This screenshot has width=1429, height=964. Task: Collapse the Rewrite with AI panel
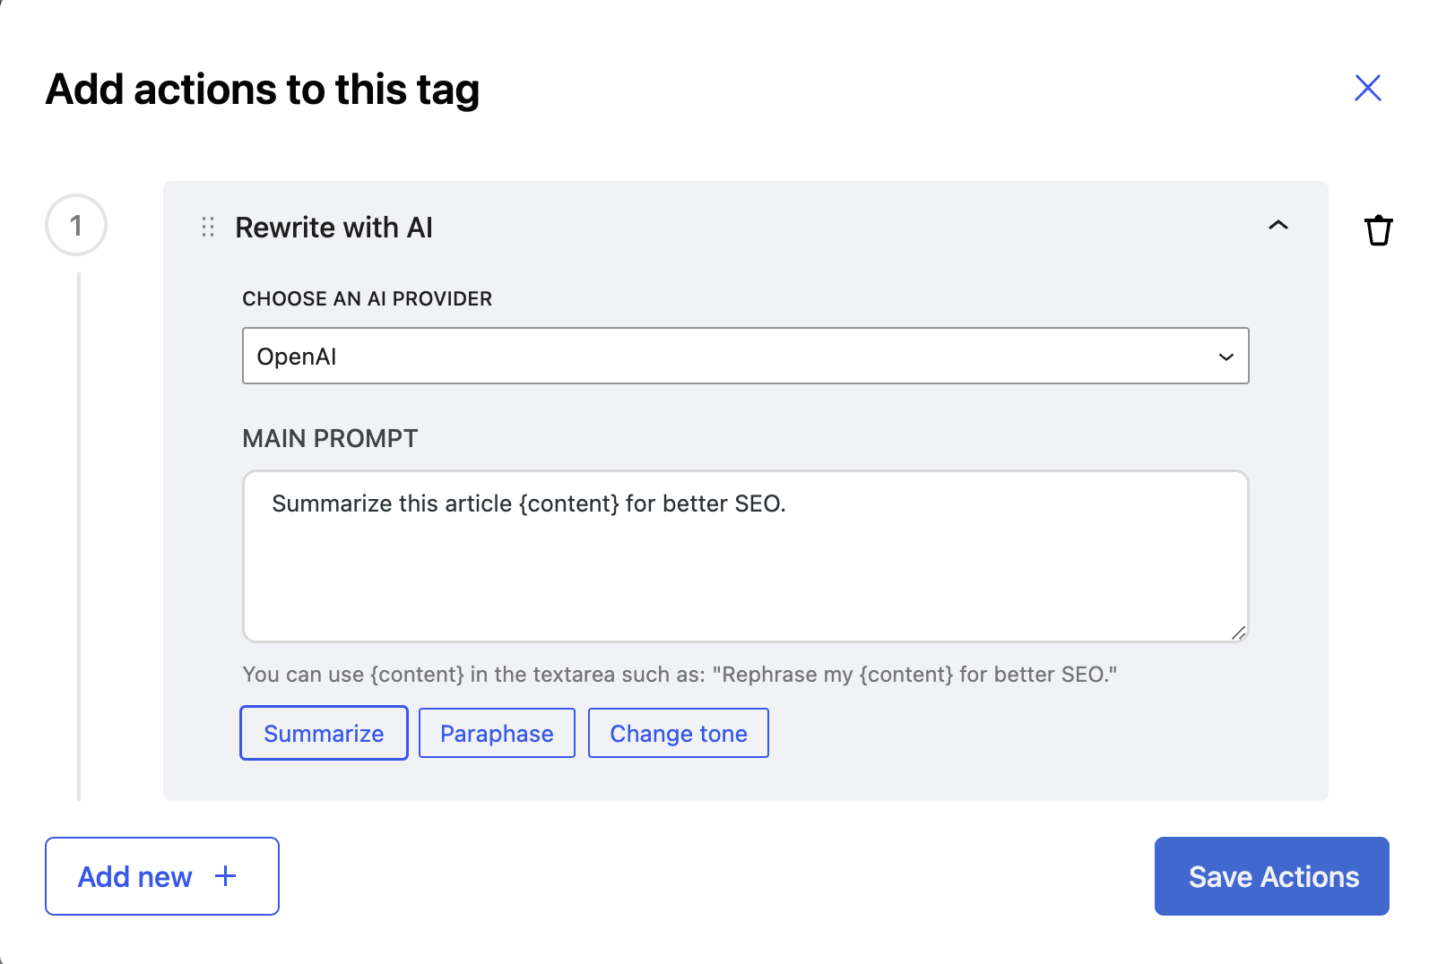tap(1277, 226)
